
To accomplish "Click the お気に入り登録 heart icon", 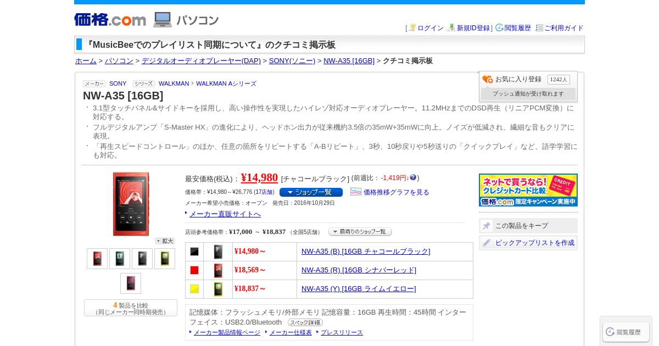I will (487, 80).
